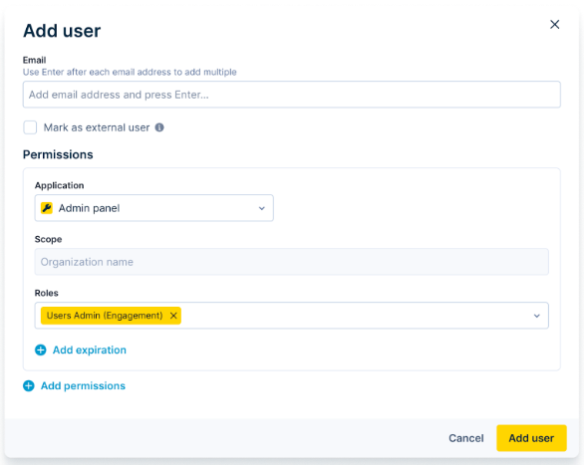
Task: Click the plus icon beside Add expiration
Action: (x=41, y=350)
